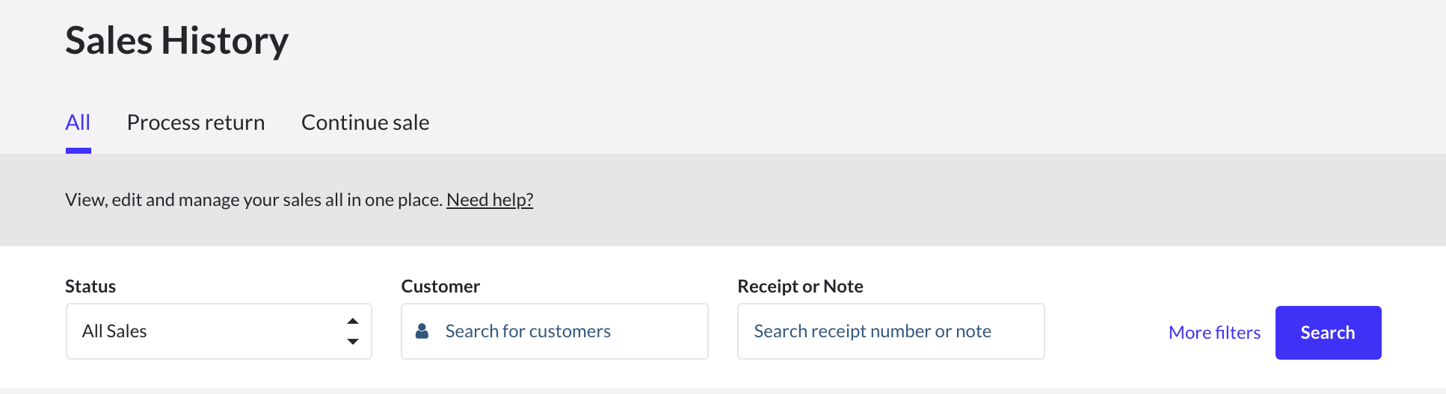
Task: Click the down arrow in Status selector
Action: tap(353, 342)
